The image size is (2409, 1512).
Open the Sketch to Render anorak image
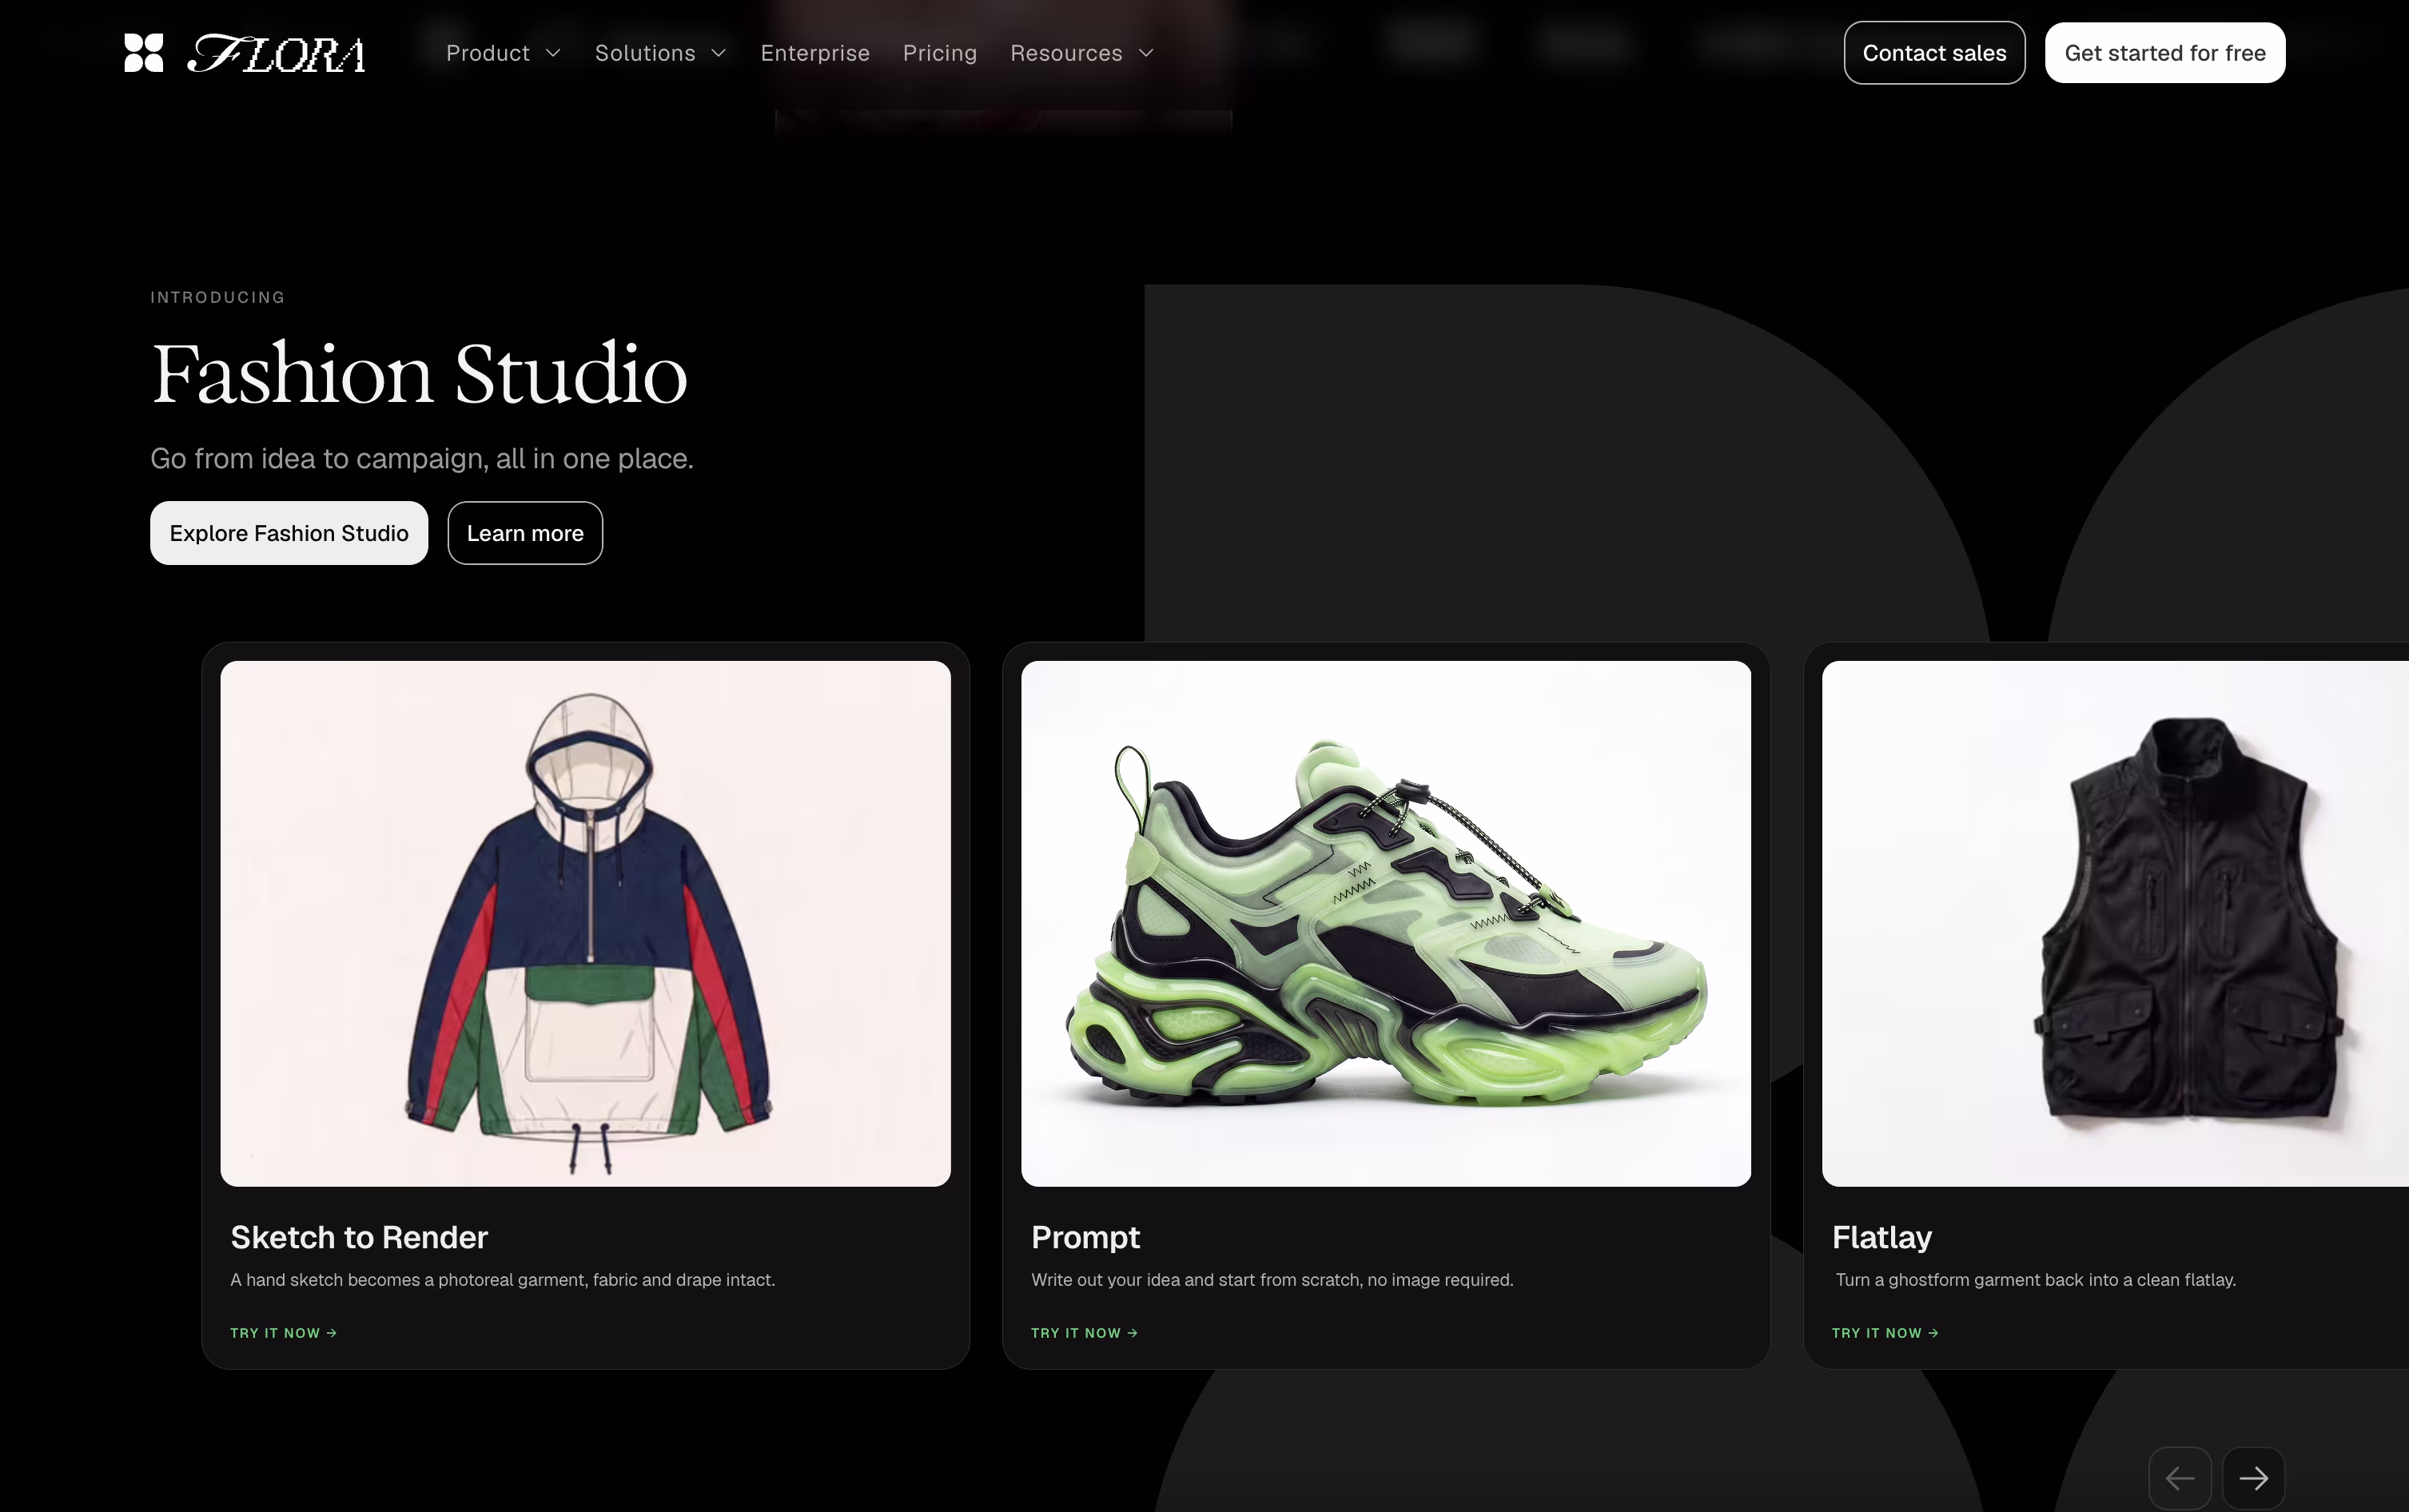point(585,923)
